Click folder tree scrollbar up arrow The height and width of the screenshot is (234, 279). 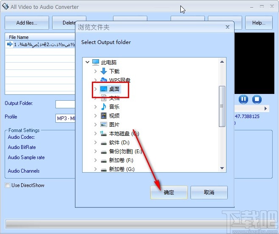point(222,62)
